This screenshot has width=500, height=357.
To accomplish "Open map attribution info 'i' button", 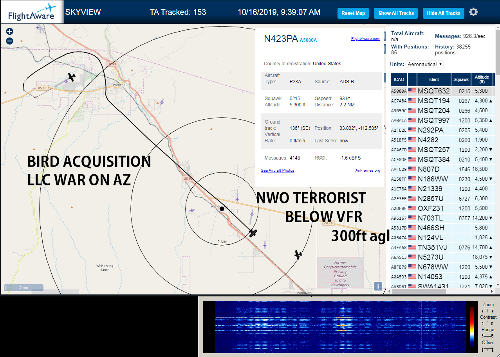I will 378,286.
